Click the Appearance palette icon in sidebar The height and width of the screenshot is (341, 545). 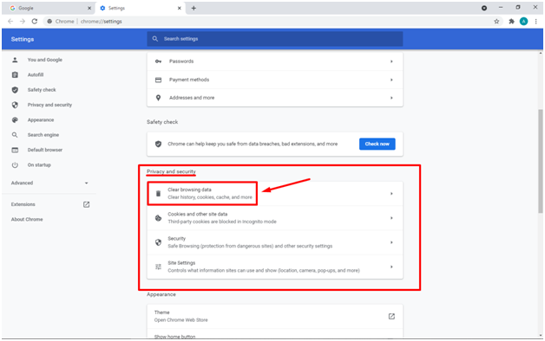[15, 120]
